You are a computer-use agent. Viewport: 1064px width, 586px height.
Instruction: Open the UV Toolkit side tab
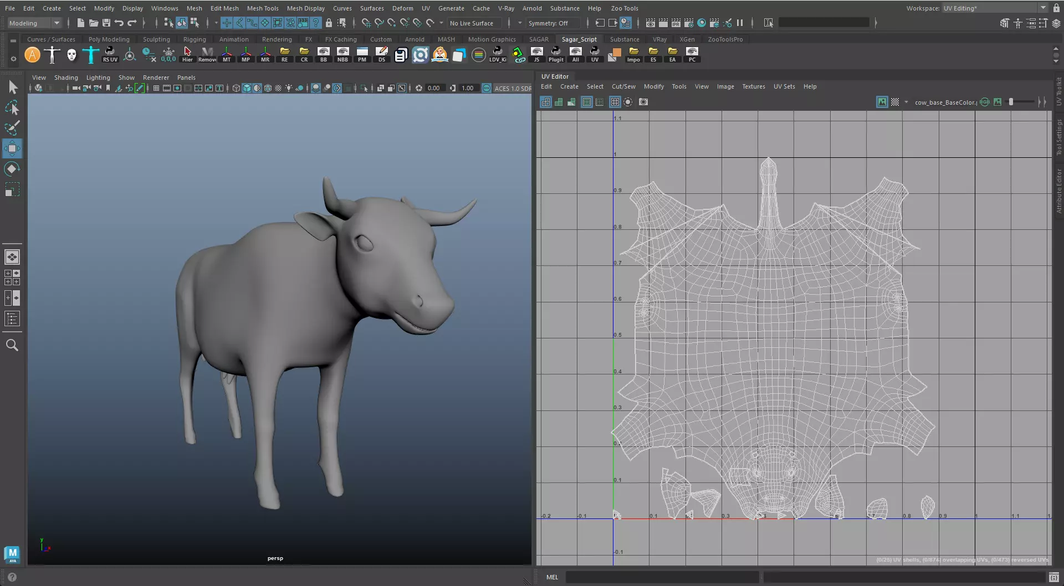[1058, 92]
